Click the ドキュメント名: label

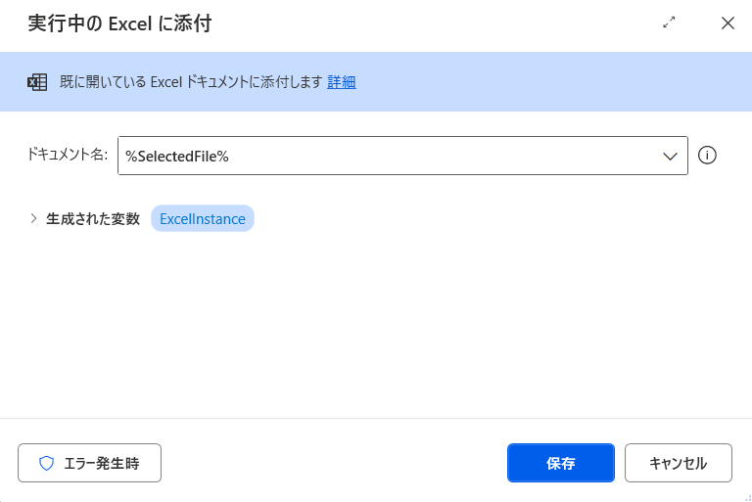[x=68, y=155]
